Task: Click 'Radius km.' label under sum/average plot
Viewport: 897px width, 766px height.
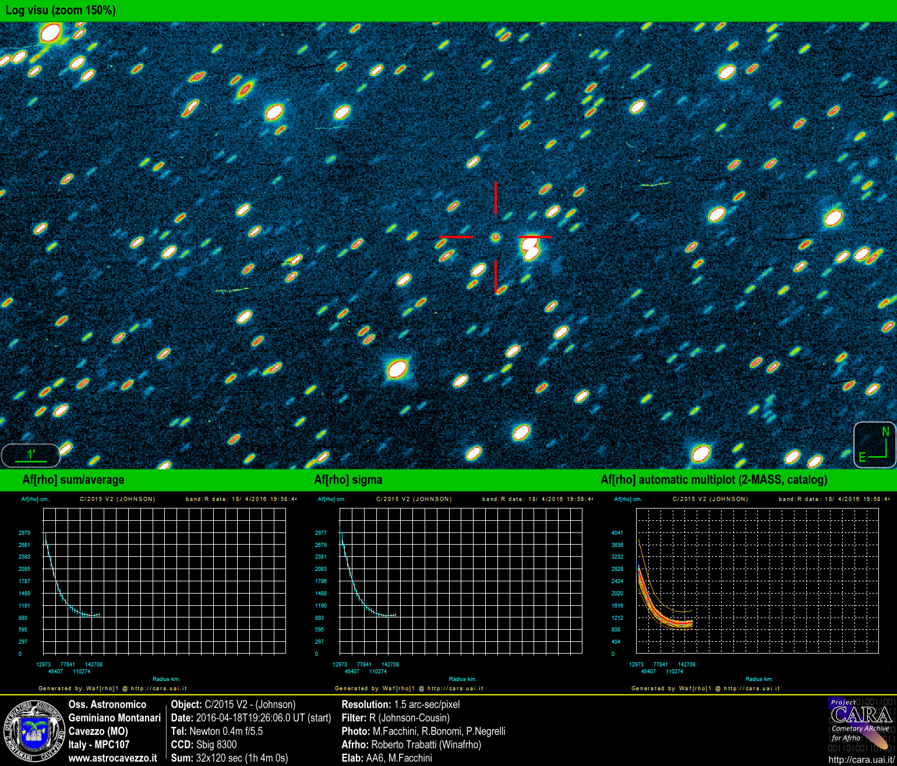Action: [167, 679]
